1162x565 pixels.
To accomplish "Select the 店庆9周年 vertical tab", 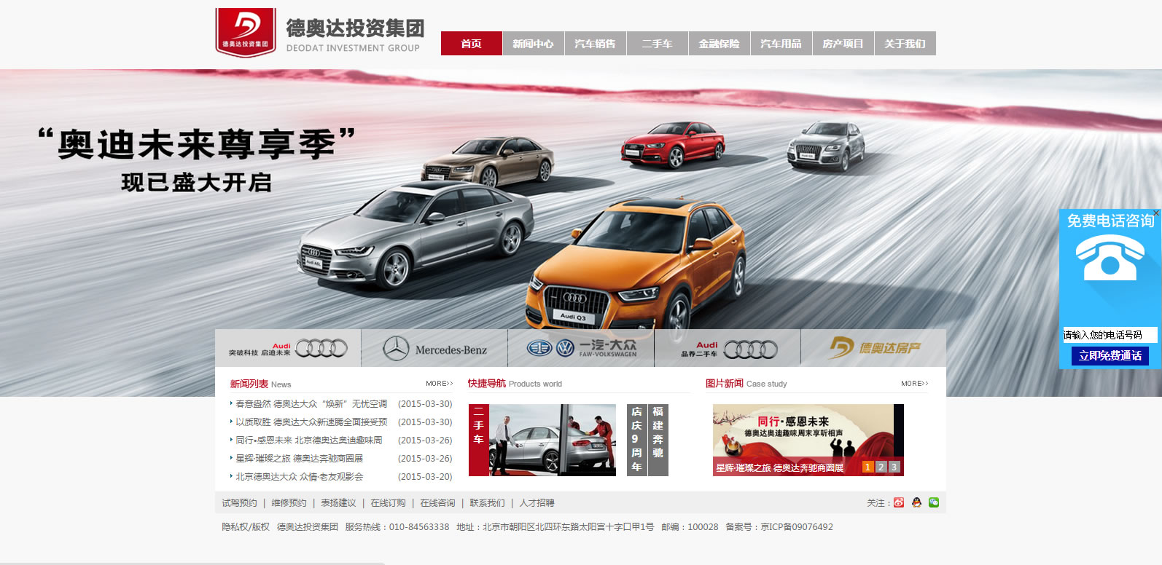I will pyautogui.click(x=636, y=440).
